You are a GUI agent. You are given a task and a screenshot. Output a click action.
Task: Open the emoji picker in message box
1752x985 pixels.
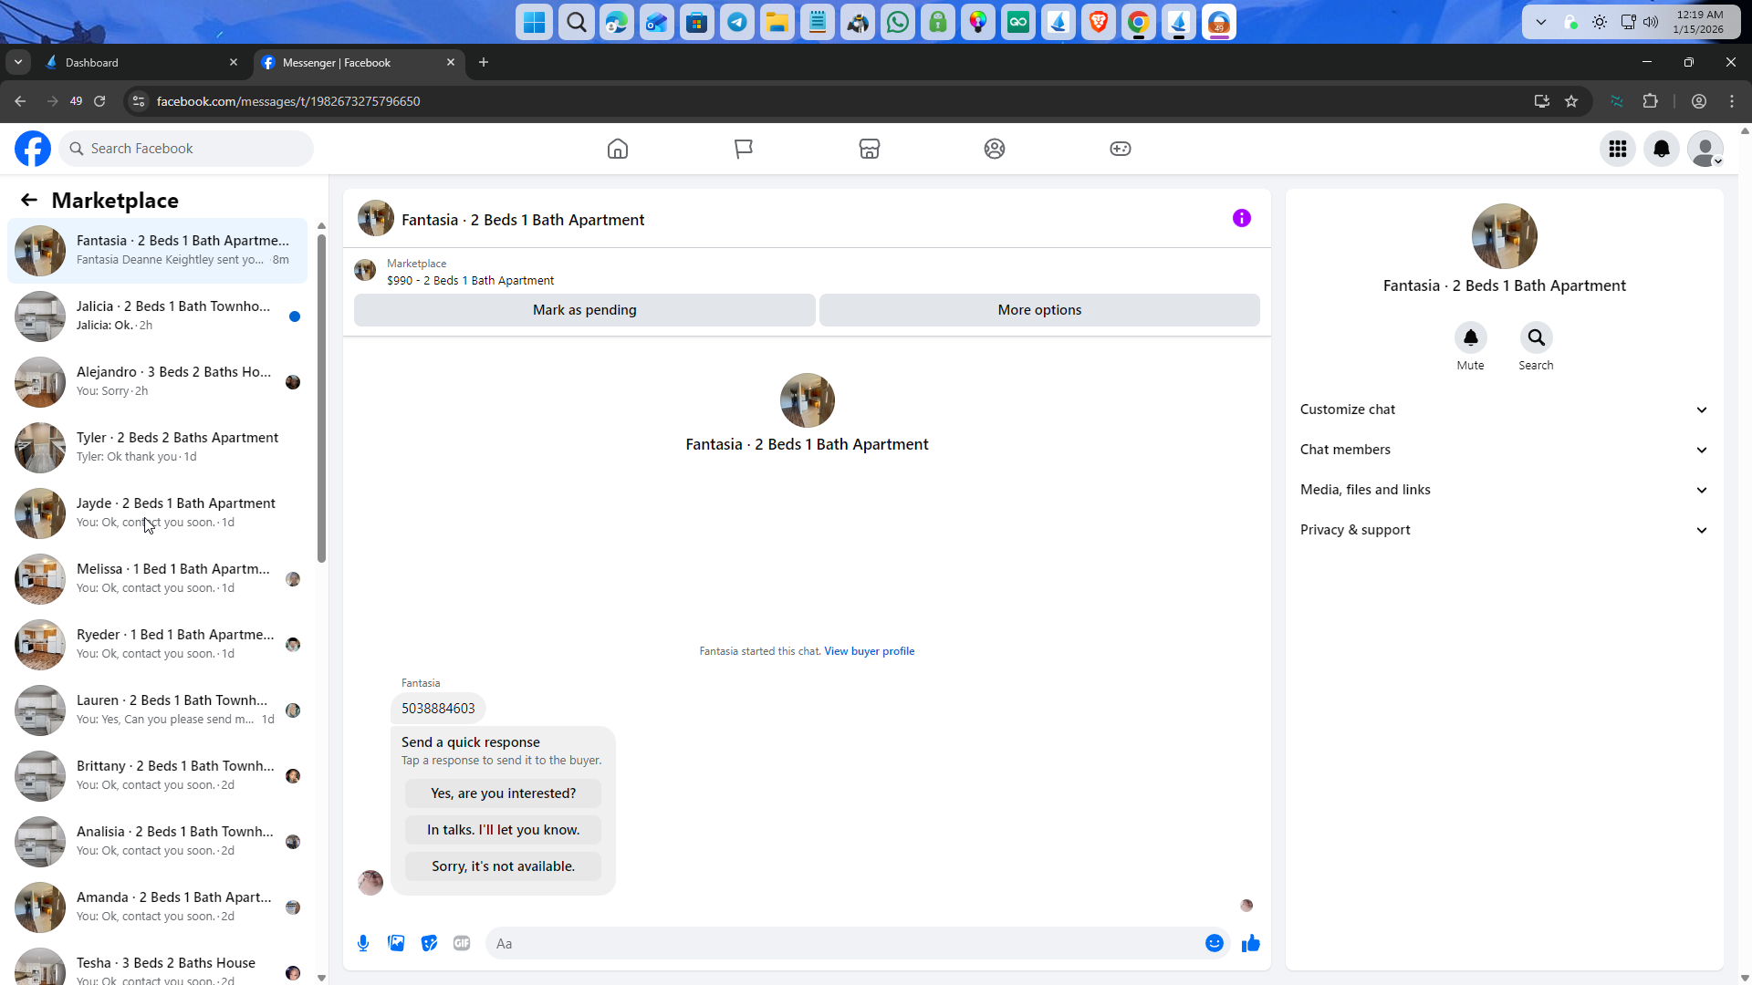coord(1214,943)
